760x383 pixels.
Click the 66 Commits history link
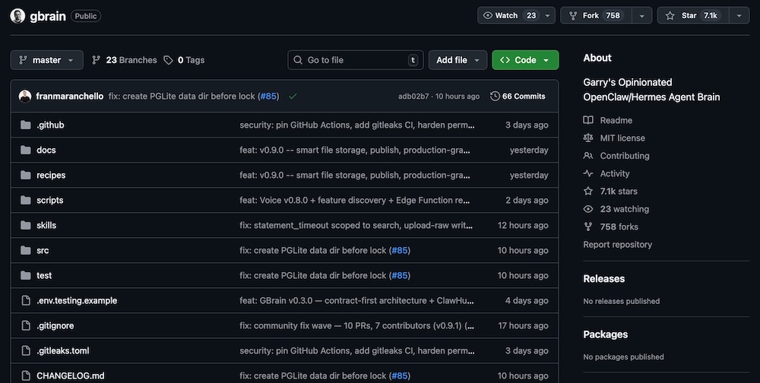(518, 97)
